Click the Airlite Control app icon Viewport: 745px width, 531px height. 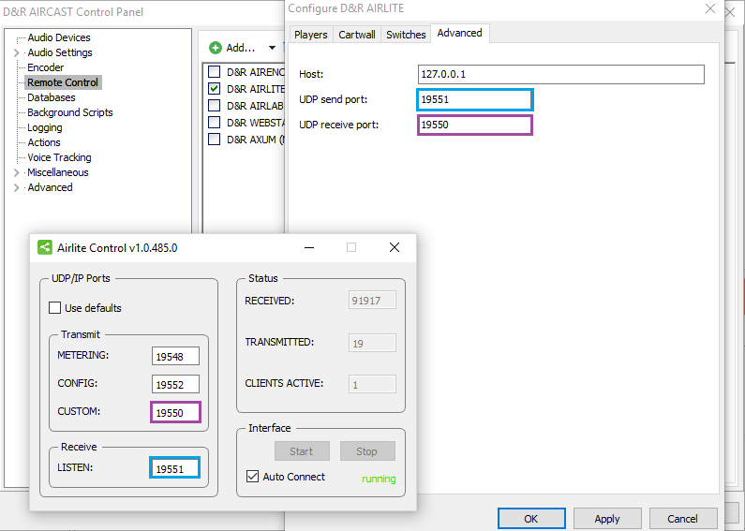coord(44,247)
